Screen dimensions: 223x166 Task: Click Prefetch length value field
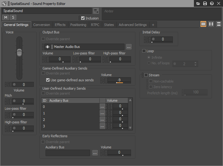point(195,92)
